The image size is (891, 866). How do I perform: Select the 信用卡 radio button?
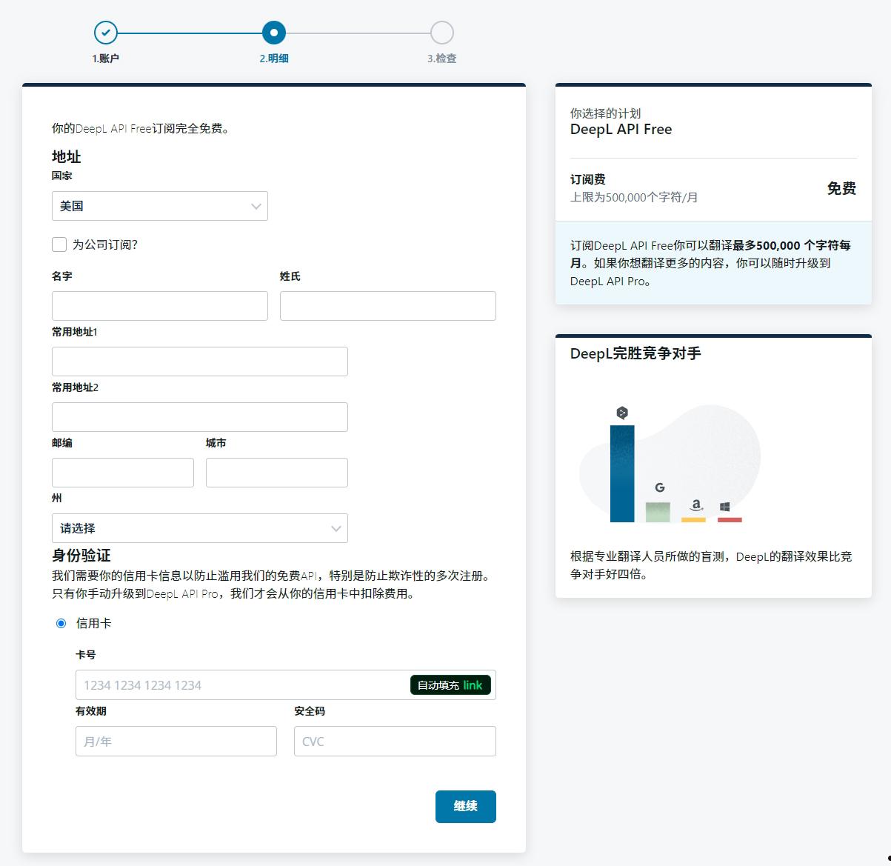pos(61,624)
